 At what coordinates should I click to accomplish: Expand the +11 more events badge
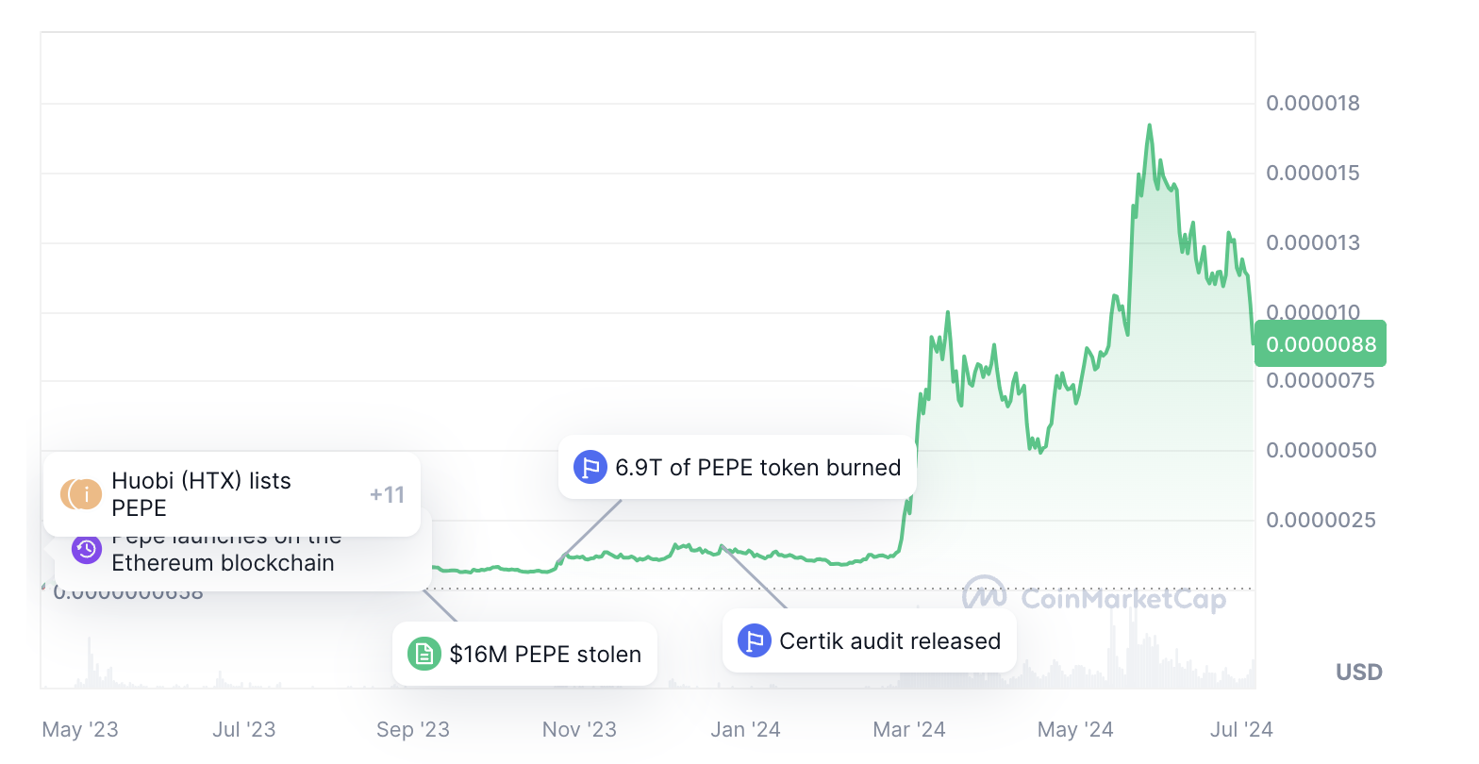(x=387, y=494)
